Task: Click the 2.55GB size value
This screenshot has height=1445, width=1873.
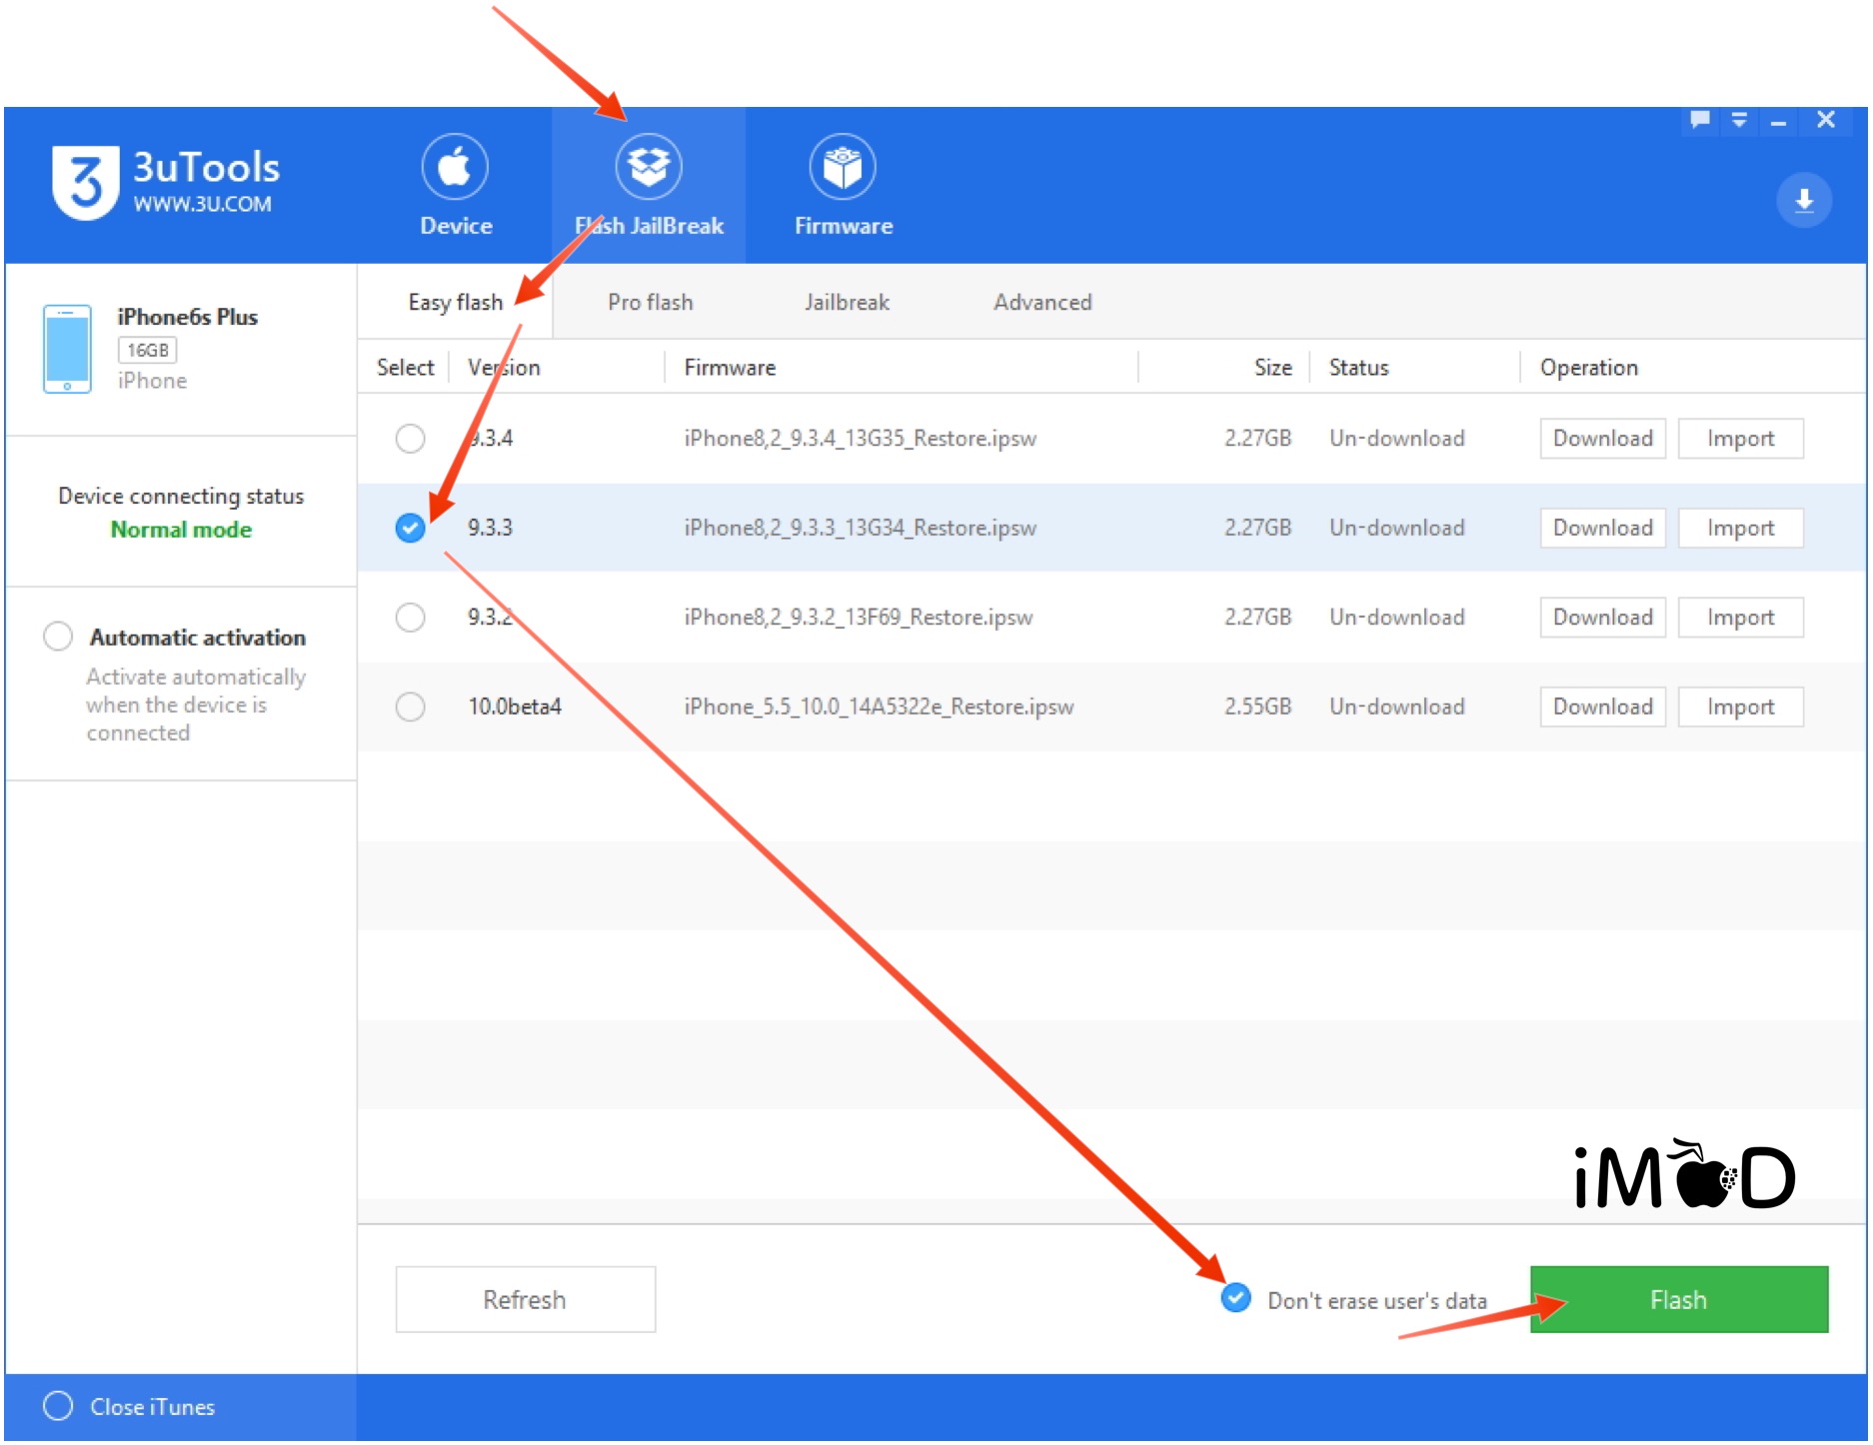Action: coord(1257,707)
